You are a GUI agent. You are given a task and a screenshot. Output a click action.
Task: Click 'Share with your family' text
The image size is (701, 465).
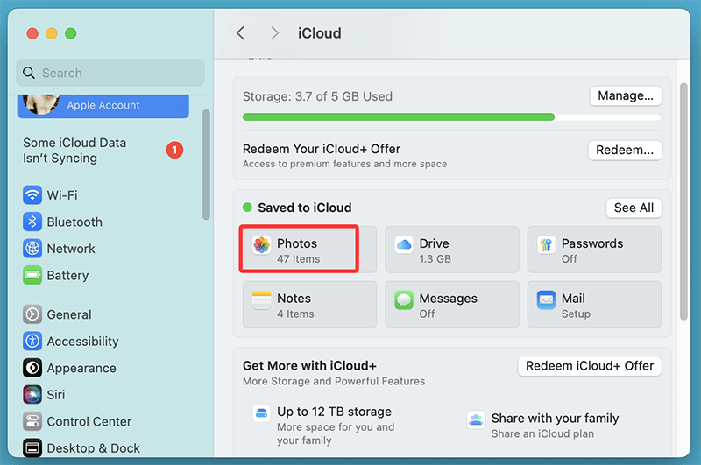(555, 418)
